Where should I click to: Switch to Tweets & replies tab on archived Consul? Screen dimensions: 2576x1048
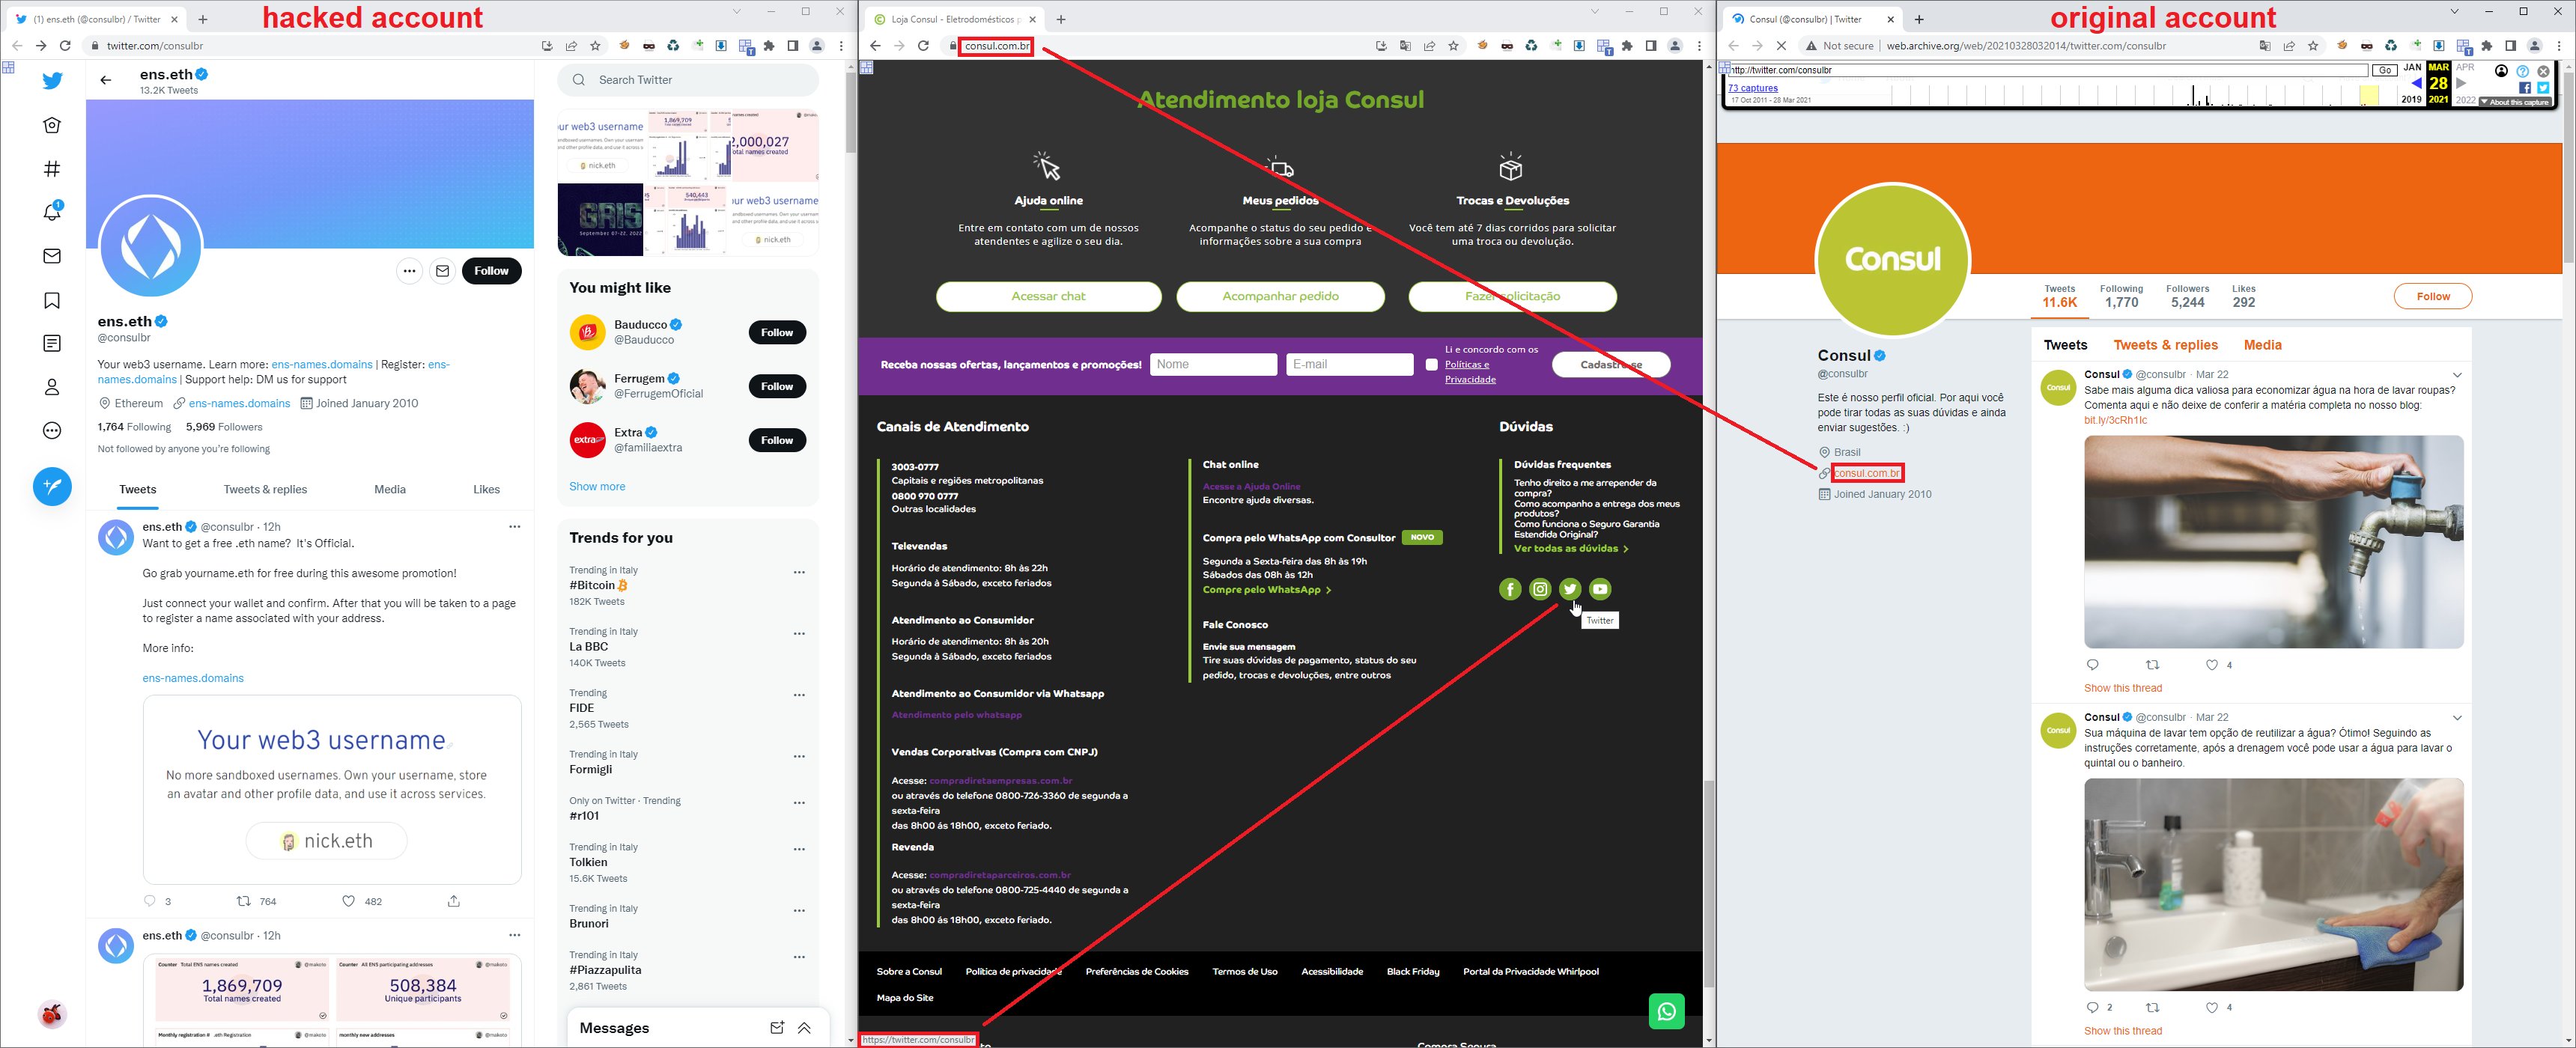pyautogui.click(x=2165, y=345)
